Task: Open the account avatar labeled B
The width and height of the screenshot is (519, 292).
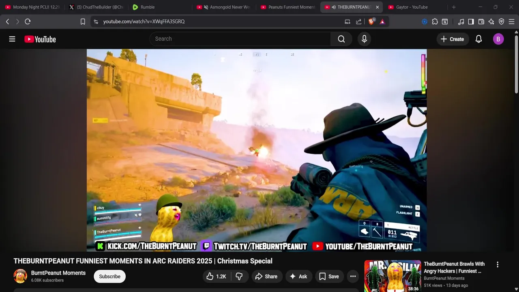Action: tap(498, 39)
